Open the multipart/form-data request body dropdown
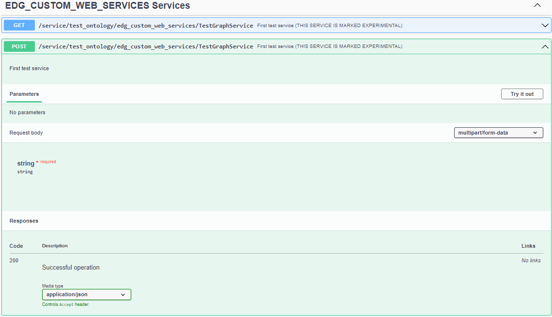Image resolution: width=552 pixels, height=317 pixels. (498, 132)
